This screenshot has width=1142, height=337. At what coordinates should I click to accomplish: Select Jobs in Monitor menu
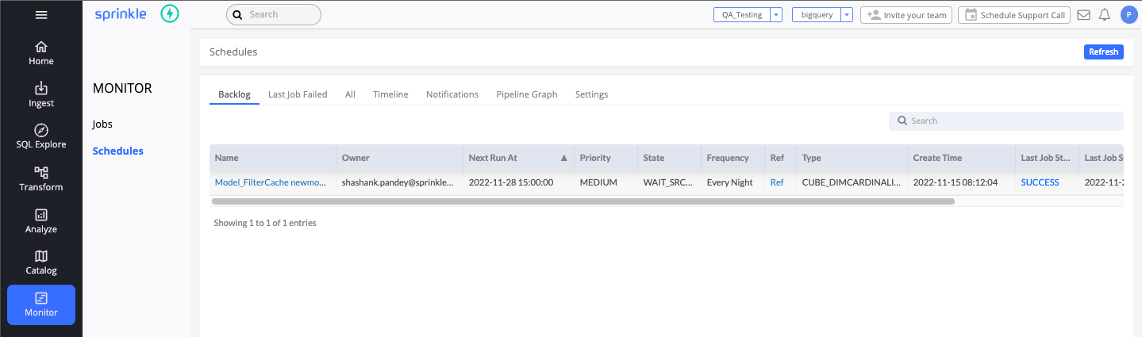(x=102, y=124)
